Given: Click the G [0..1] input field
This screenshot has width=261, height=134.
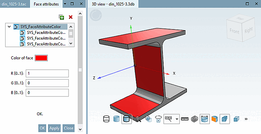Looking at the screenshot, I should 47,83.
